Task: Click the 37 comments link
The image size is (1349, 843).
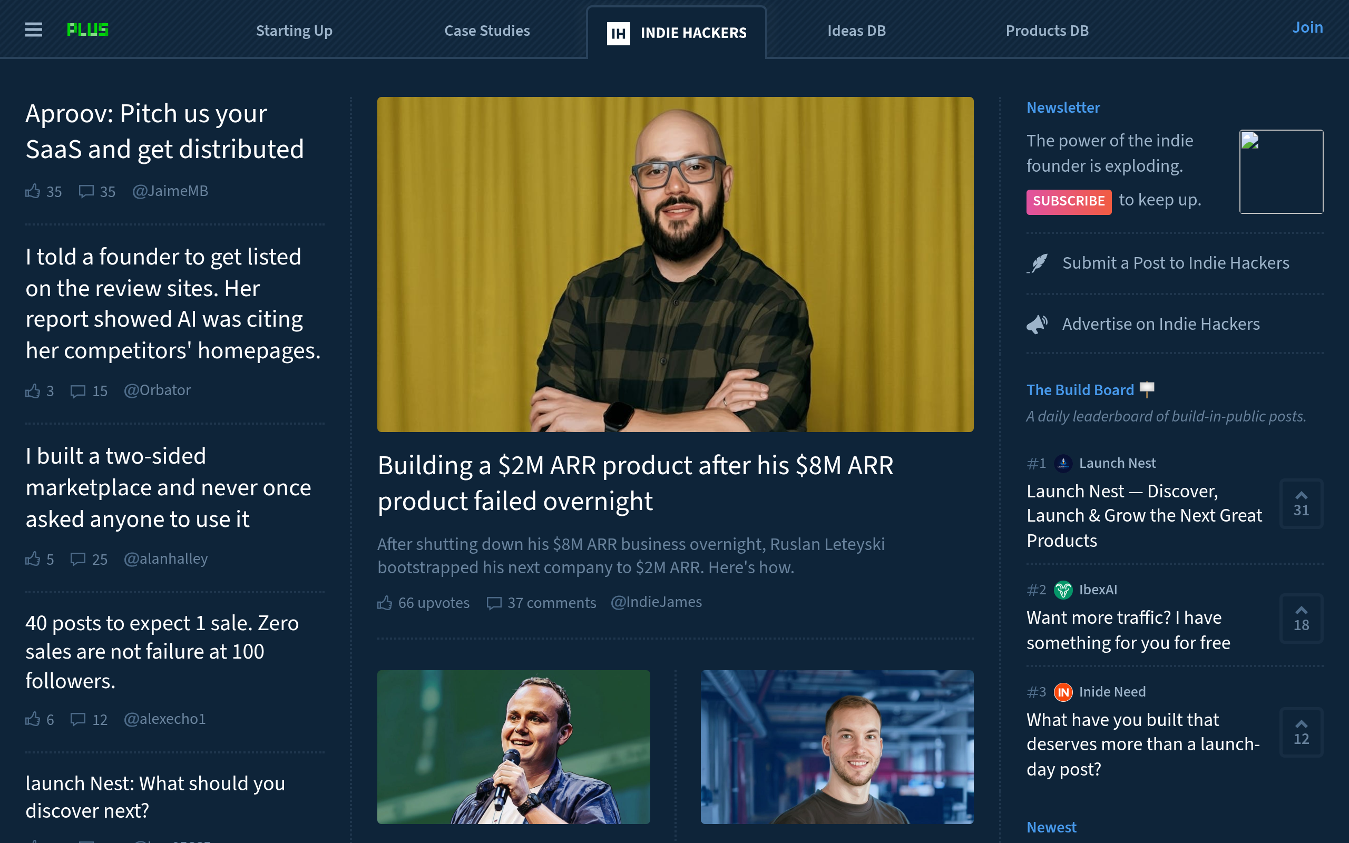Action: [x=552, y=603]
